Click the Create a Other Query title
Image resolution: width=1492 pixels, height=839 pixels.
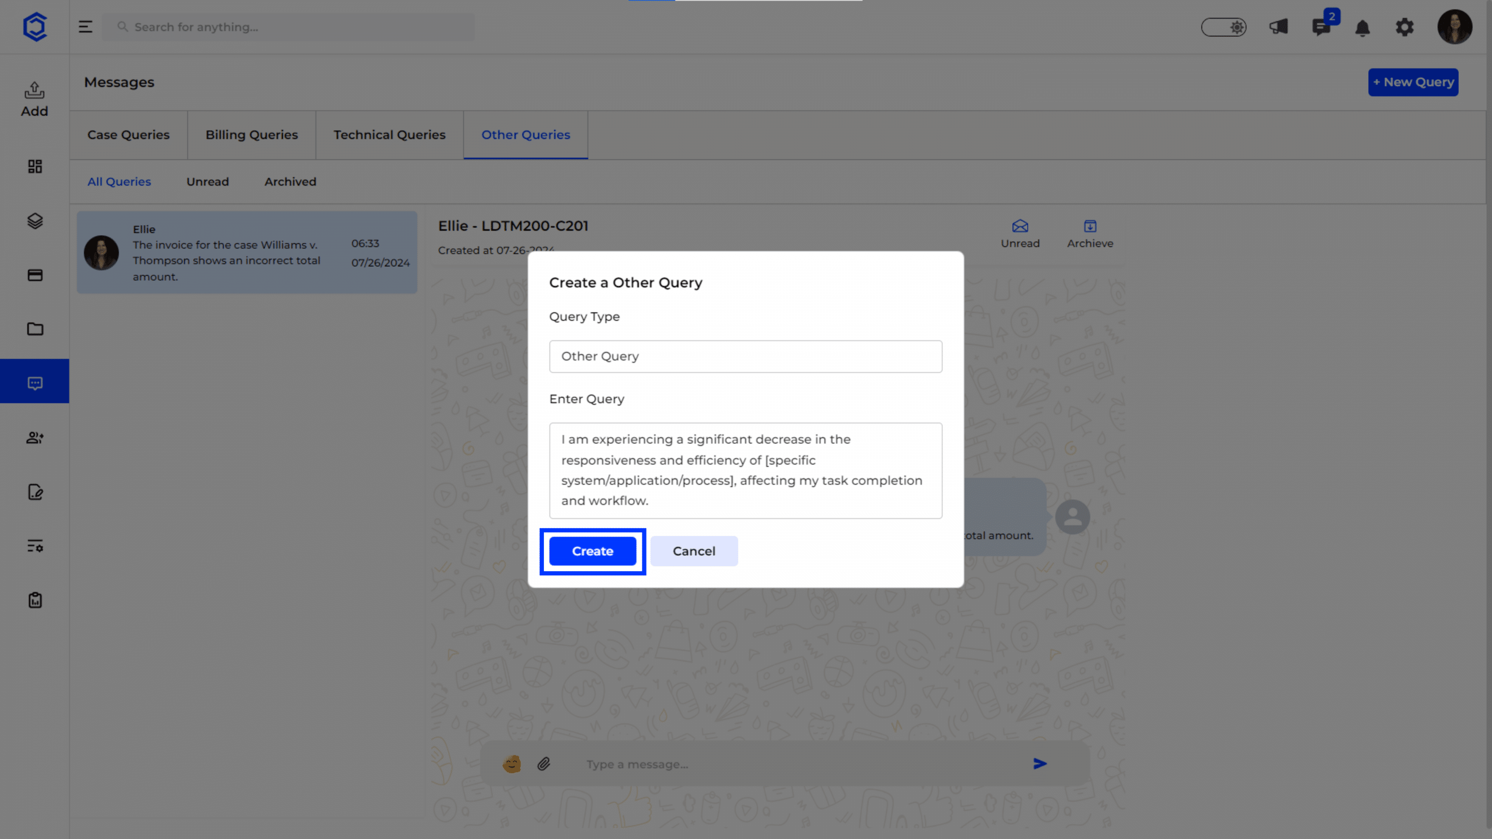625,283
